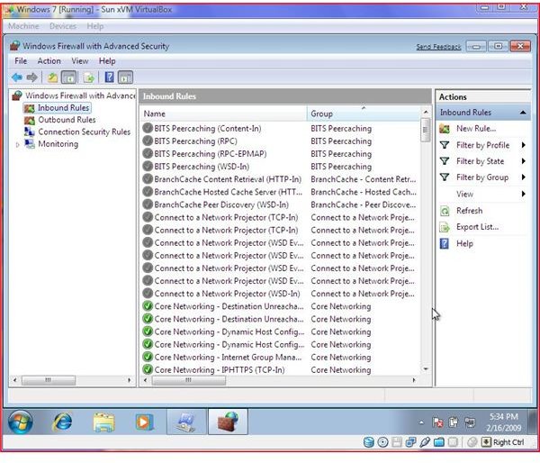The image size is (540, 463).
Task: Open the Filter by Group submenu arrow
Action: pyautogui.click(x=523, y=177)
